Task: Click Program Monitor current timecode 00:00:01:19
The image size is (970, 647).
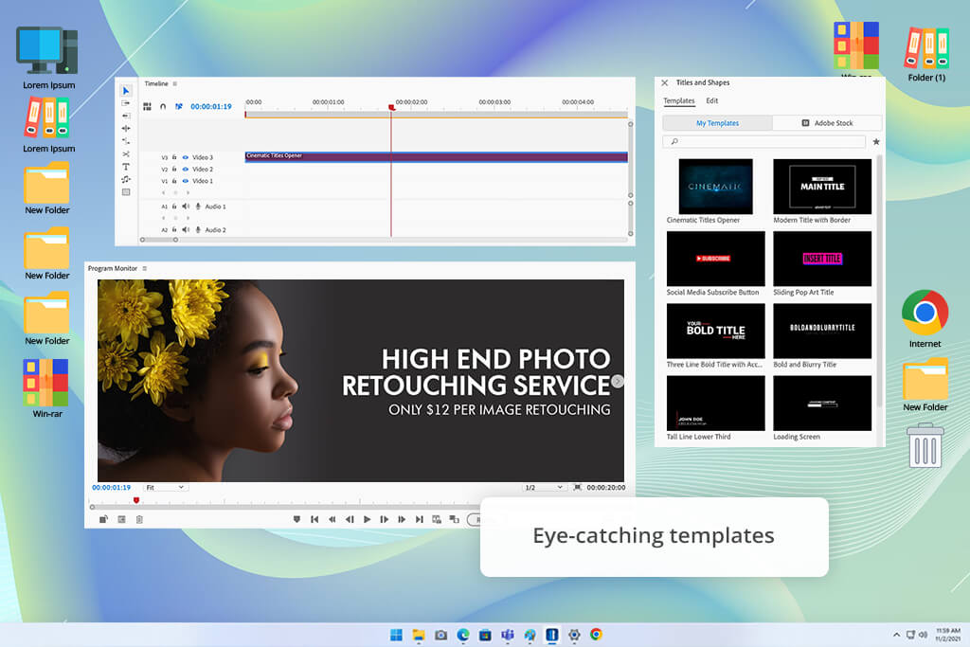Action: coord(112,488)
